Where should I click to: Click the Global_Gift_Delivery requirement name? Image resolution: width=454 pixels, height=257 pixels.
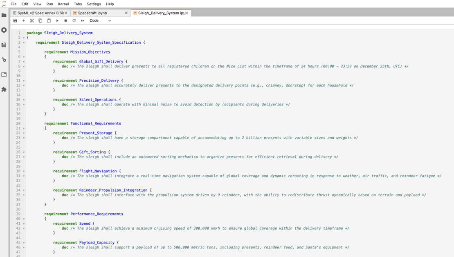(101, 62)
